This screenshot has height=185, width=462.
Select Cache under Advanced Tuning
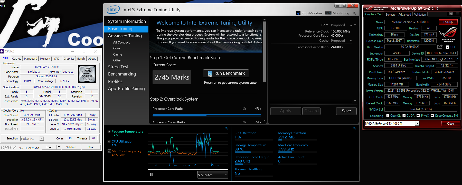[x=118, y=55]
